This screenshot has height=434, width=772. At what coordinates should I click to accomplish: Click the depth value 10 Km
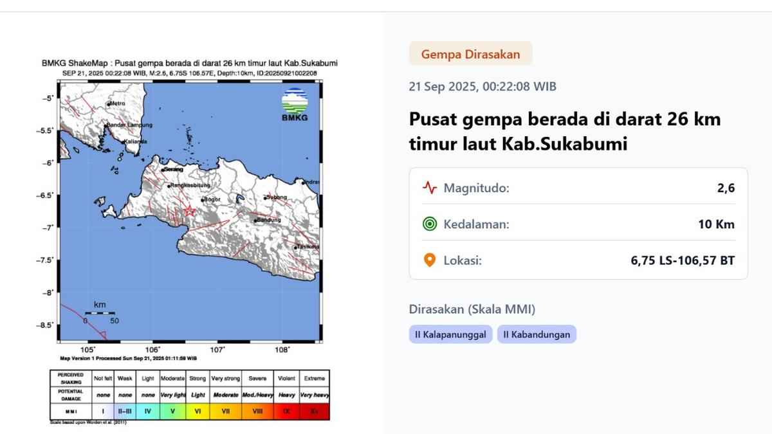click(x=718, y=224)
